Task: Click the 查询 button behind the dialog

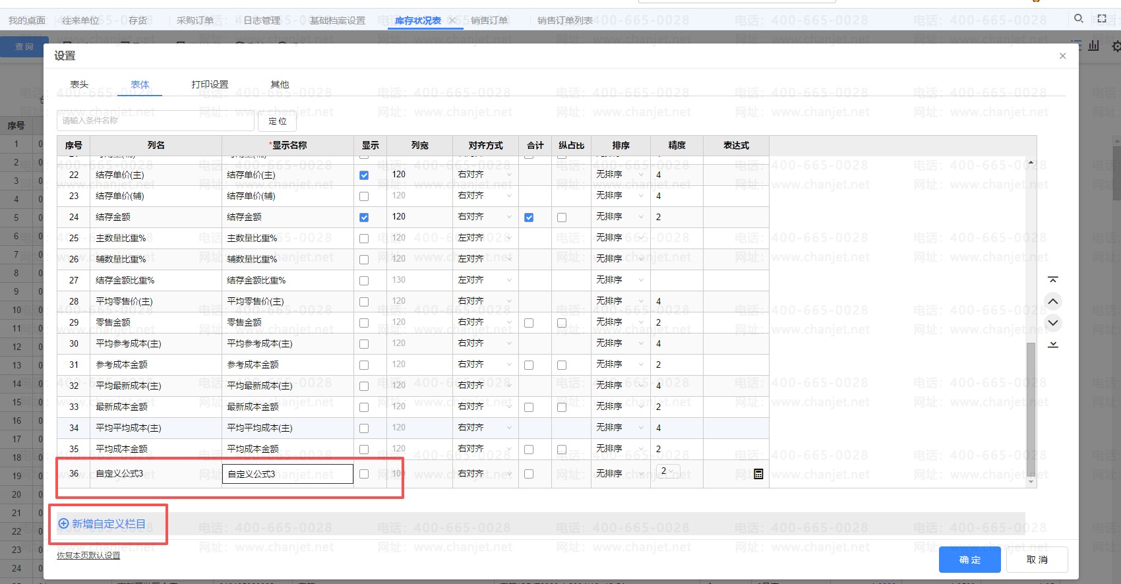Action: [24, 47]
